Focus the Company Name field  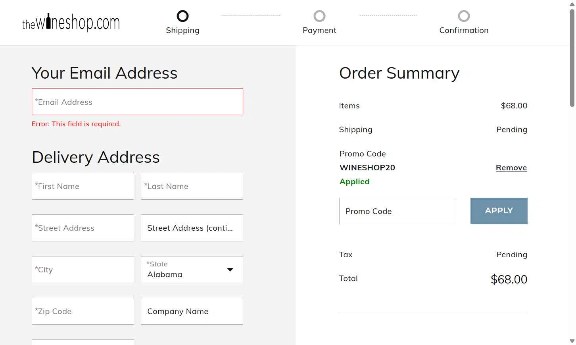(192, 311)
